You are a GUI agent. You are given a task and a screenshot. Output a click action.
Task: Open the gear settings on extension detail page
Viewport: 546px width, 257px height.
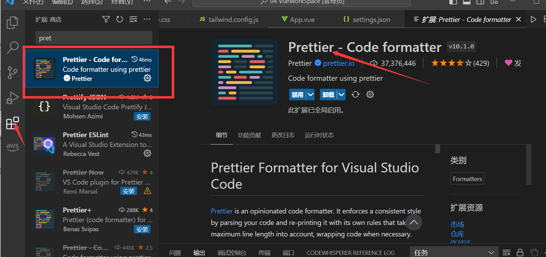pos(370,94)
